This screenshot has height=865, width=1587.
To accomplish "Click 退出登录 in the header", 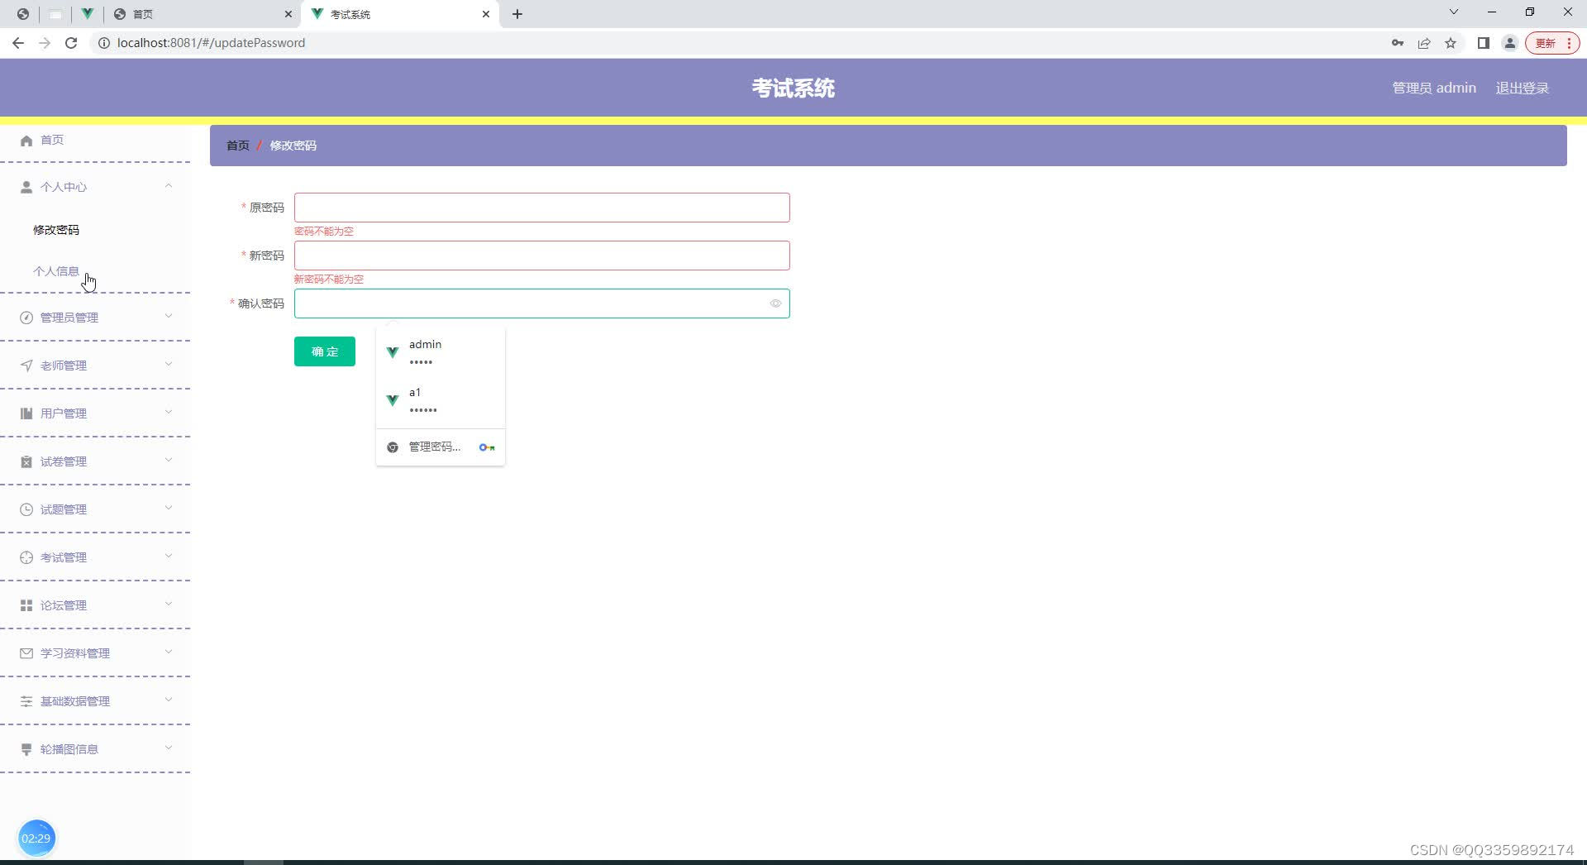I will pos(1523,88).
